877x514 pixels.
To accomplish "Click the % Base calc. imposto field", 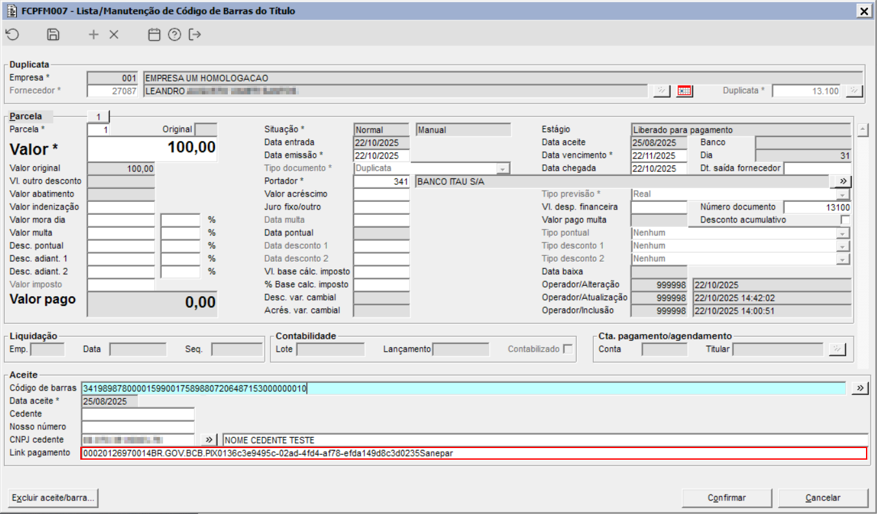I will pos(382,285).
